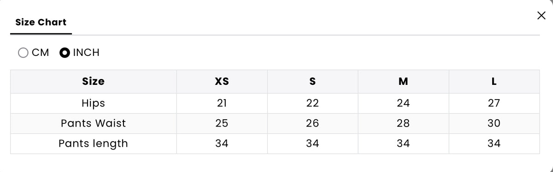Click the L hips value 27
The width and height of the screenshot is (553, 172).
click(494, 103)
